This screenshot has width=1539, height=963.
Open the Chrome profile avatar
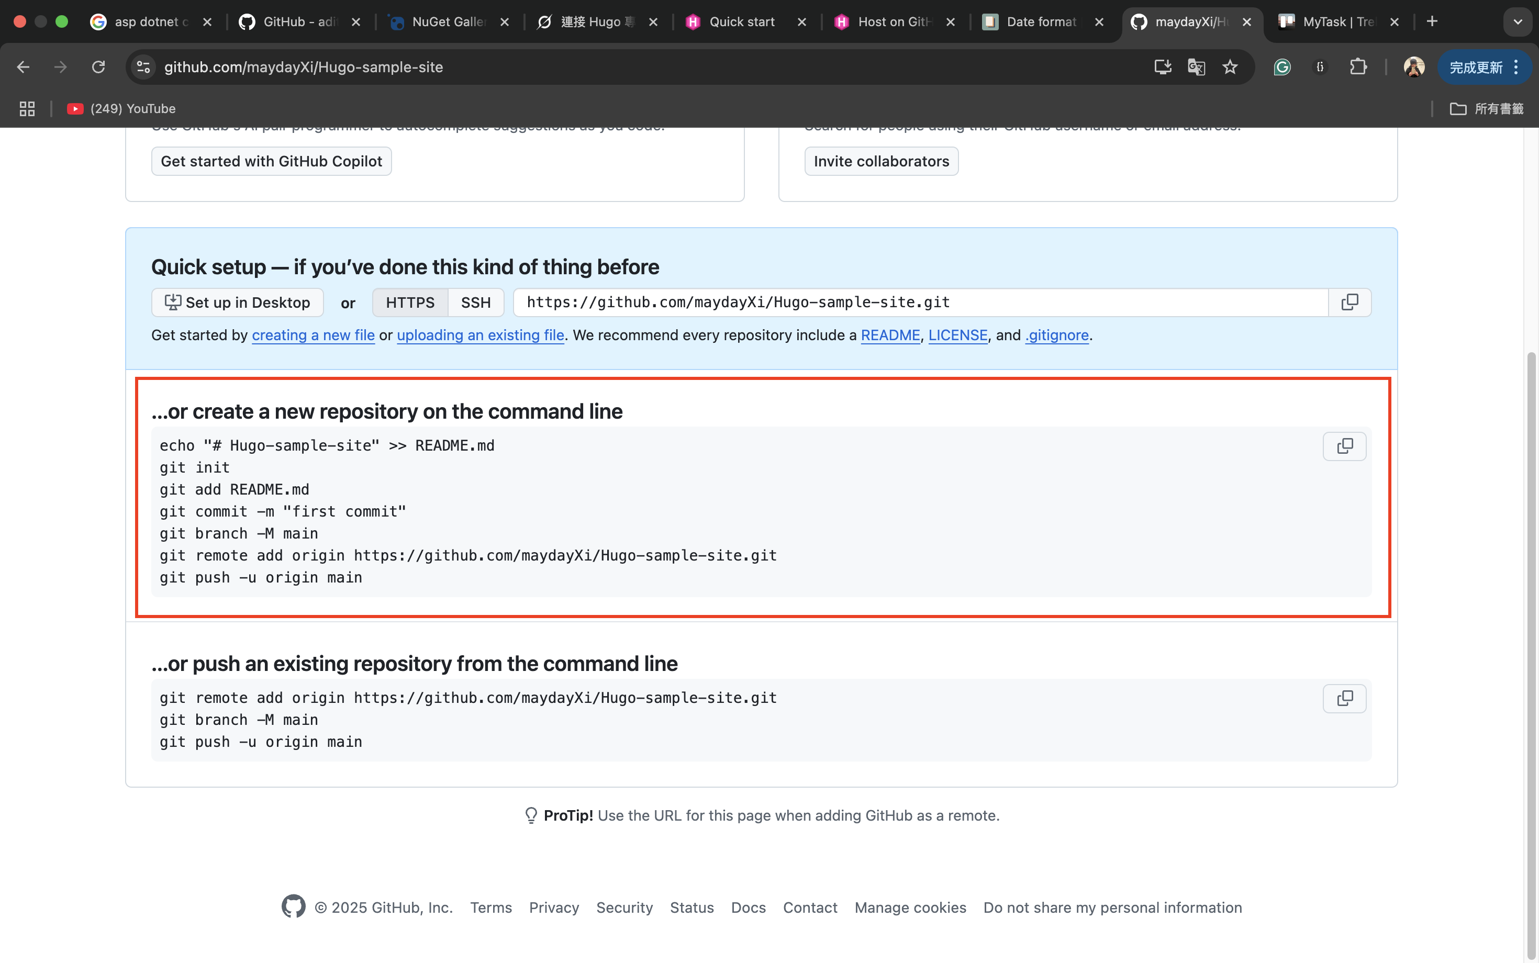click(x=1414, y=67)
